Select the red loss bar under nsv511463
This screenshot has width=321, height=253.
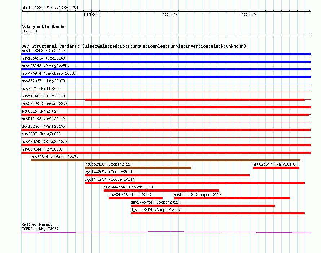click(x=195, y=100)
